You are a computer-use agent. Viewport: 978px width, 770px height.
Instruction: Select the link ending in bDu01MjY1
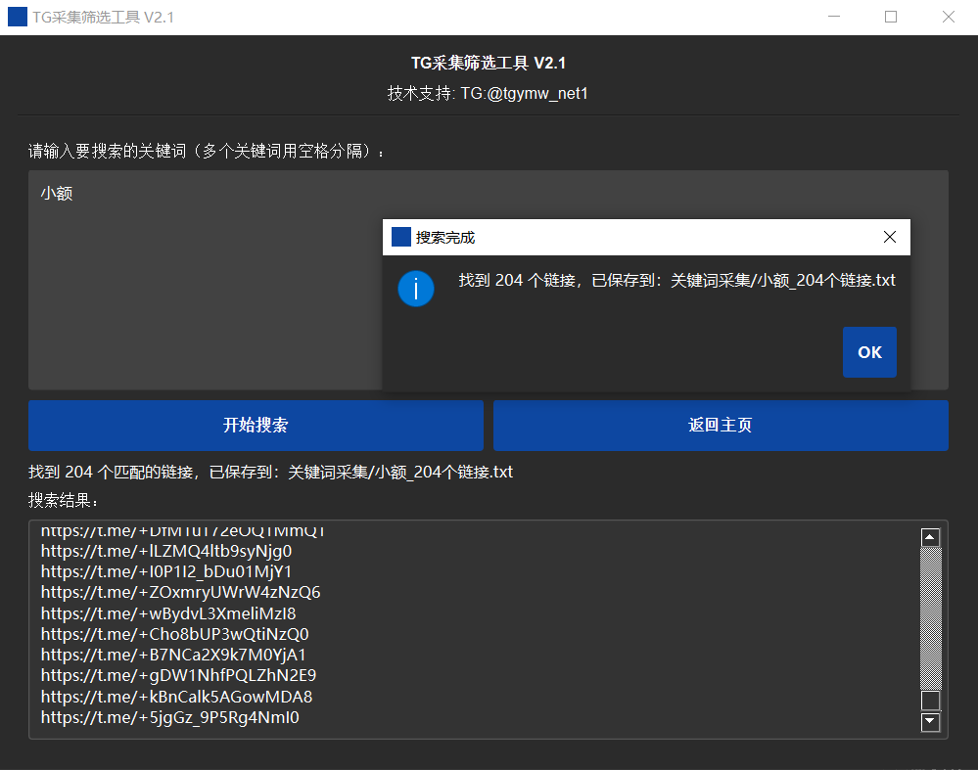pos(166,571)
